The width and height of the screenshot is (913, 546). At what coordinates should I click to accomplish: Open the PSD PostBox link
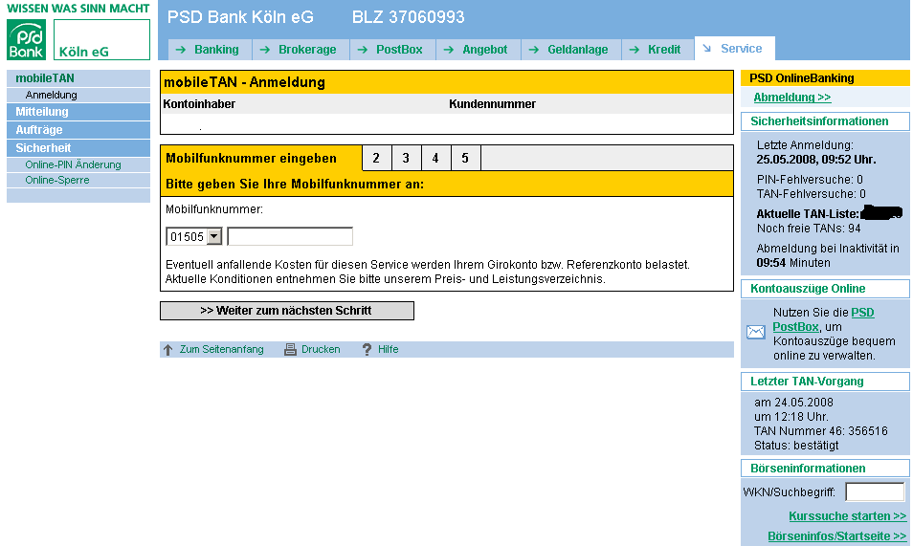coord(823,319)
